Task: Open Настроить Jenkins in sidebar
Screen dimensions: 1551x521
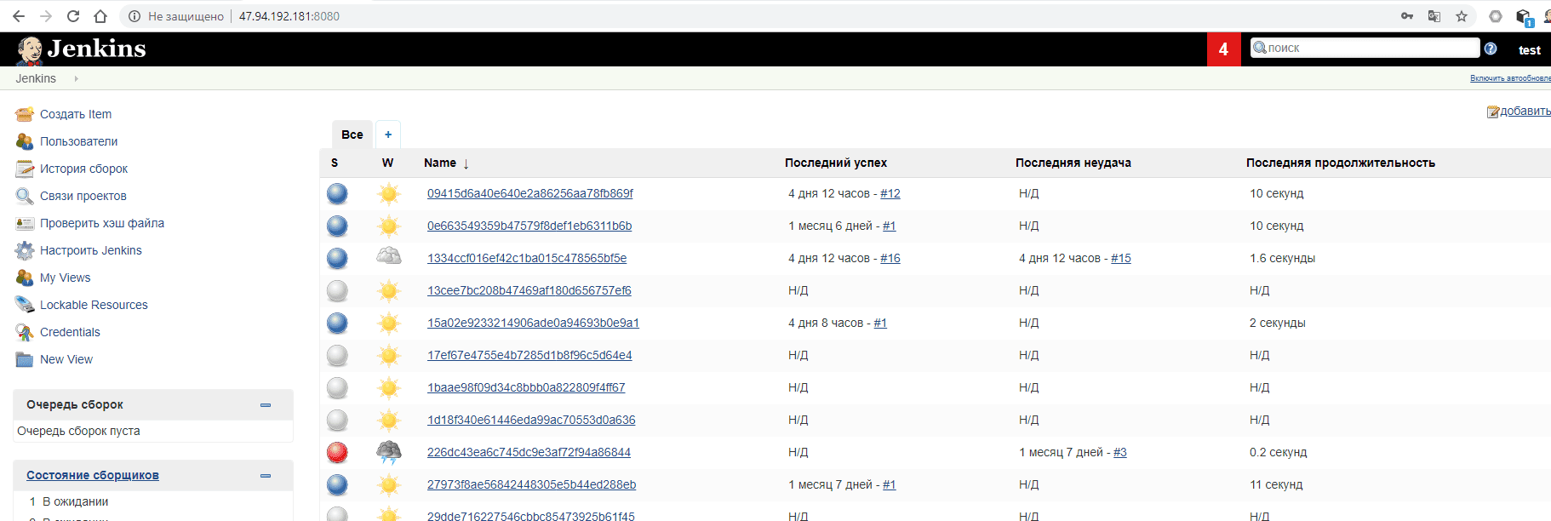Action: tap(91, 250)
